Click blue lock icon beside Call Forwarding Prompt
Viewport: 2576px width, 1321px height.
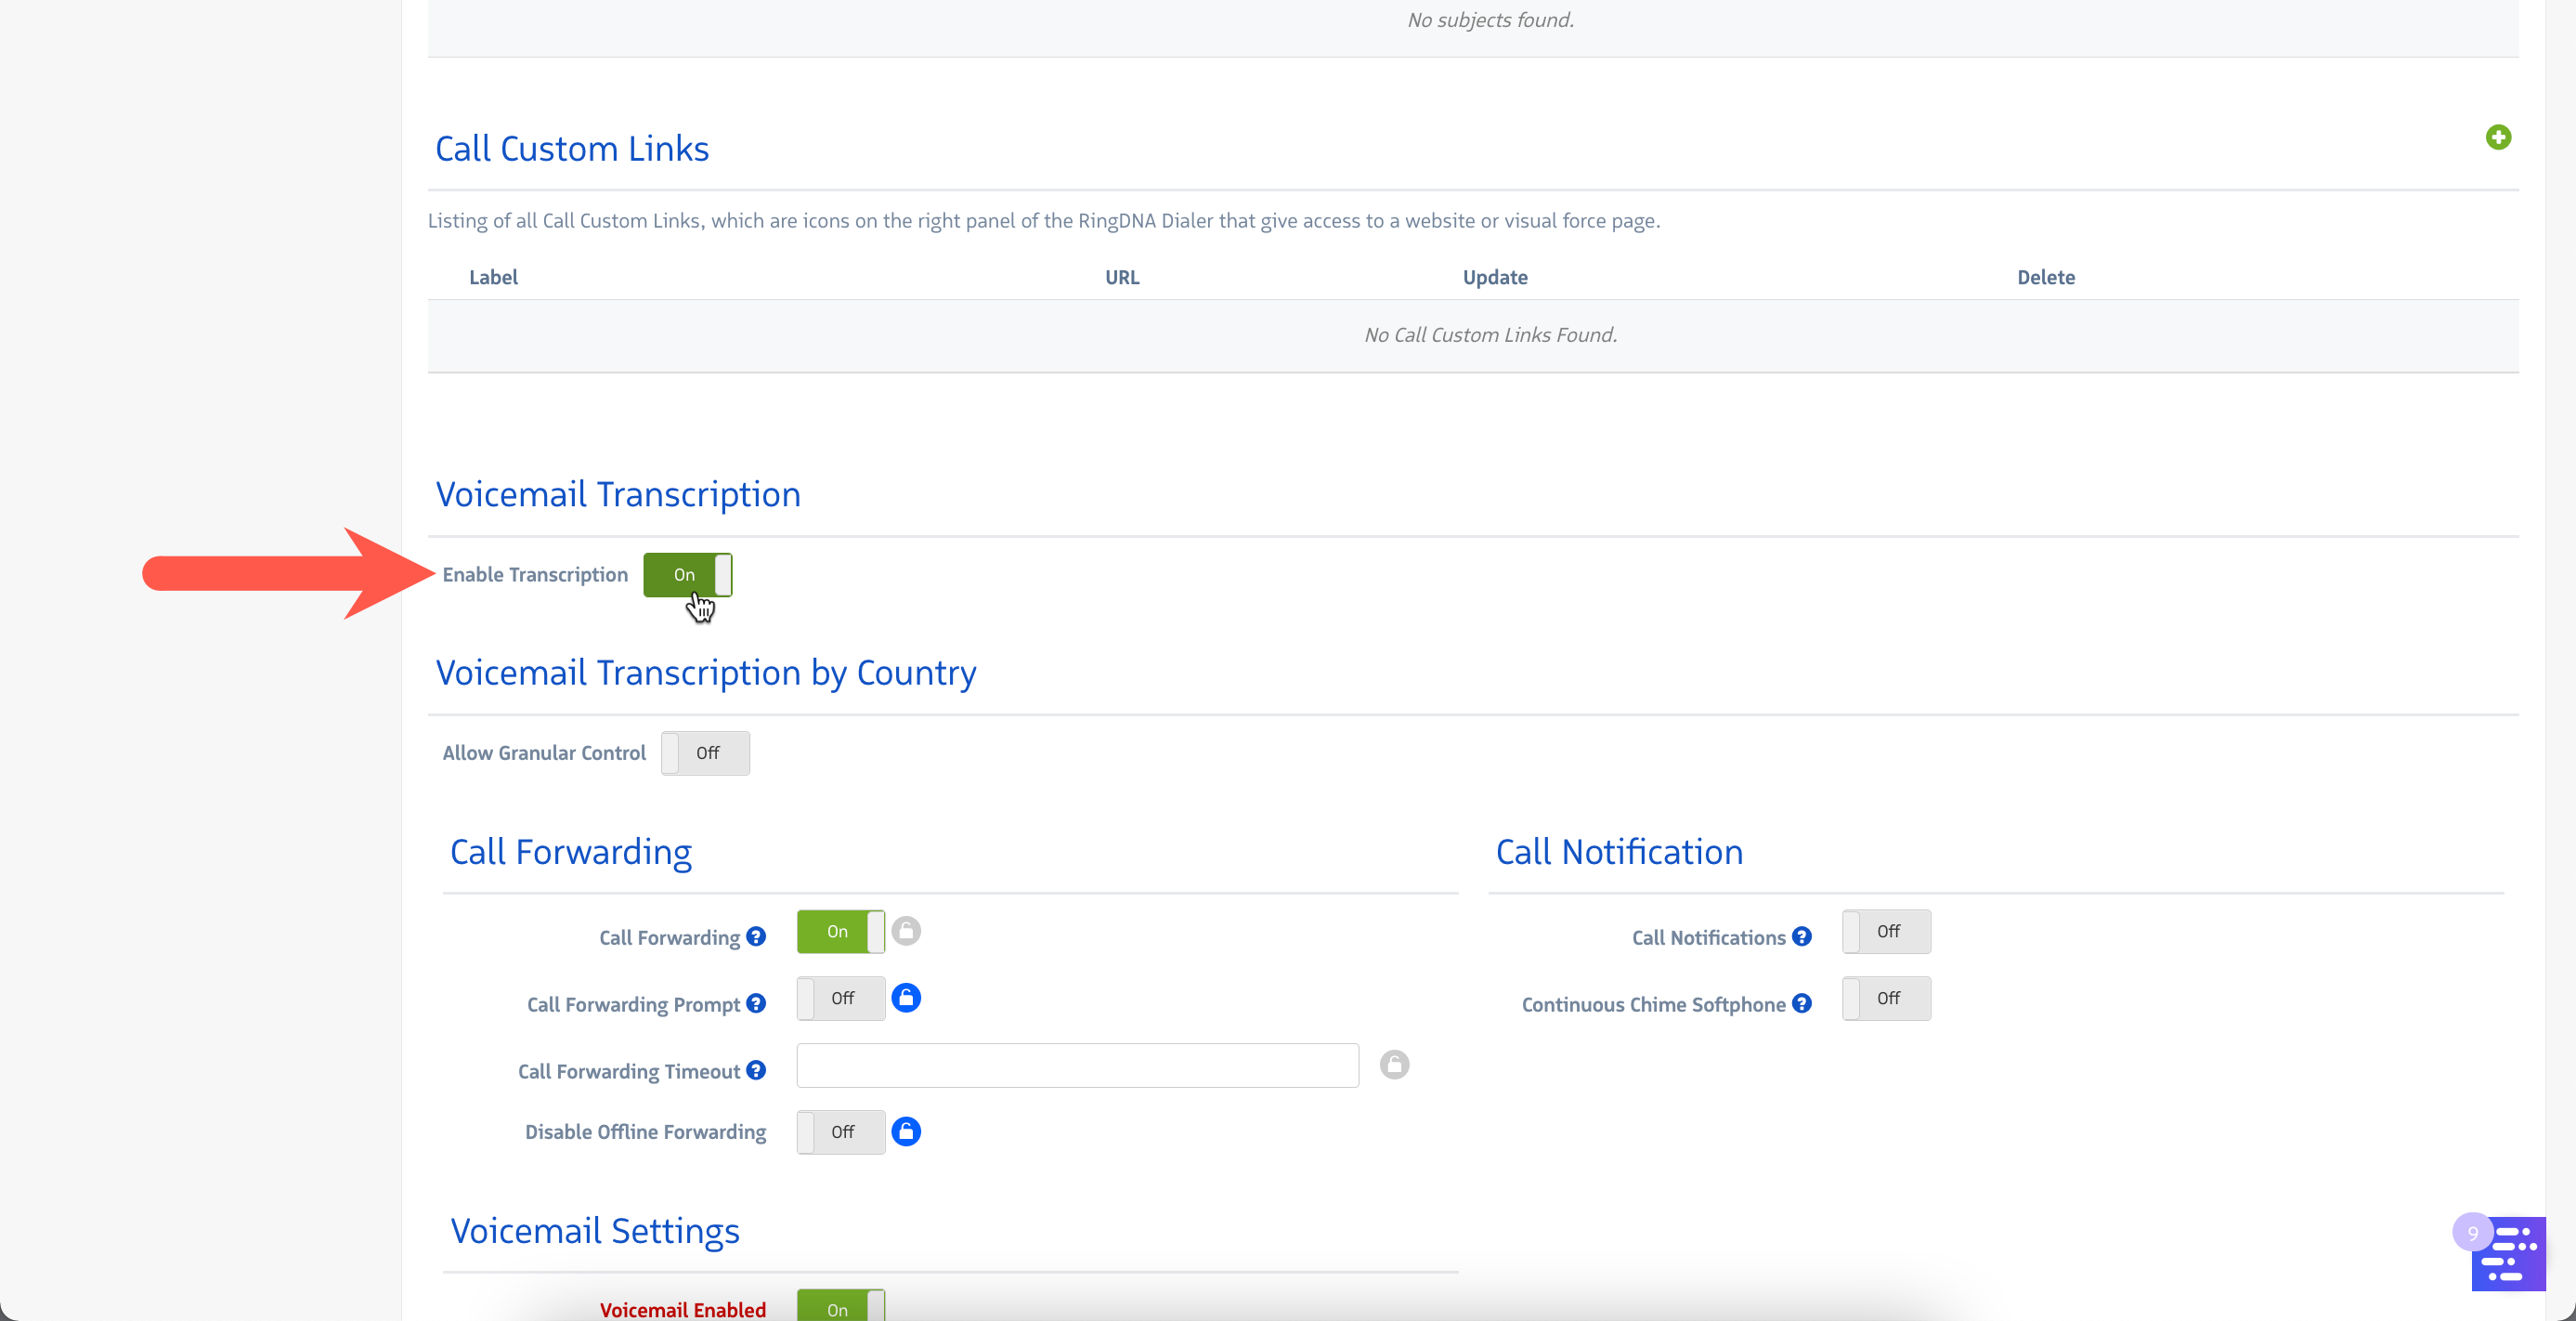(906, 997)
